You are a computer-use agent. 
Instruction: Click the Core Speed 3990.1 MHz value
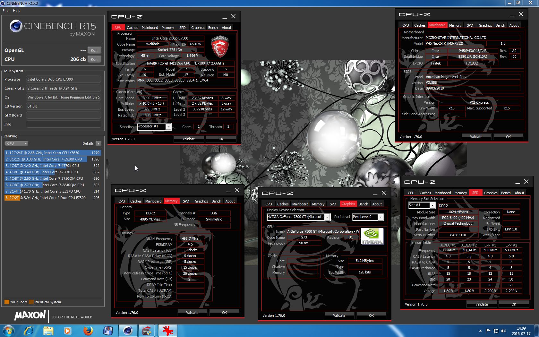pos(152,98)
